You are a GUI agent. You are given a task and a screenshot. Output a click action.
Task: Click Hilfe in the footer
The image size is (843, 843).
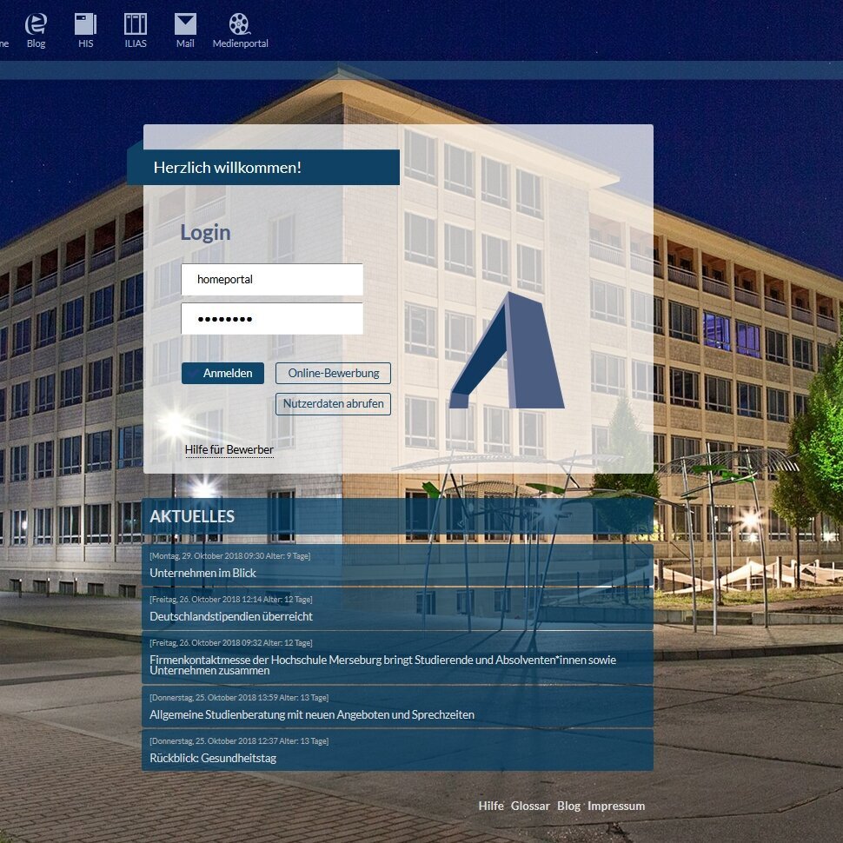[x=490, y=806]
